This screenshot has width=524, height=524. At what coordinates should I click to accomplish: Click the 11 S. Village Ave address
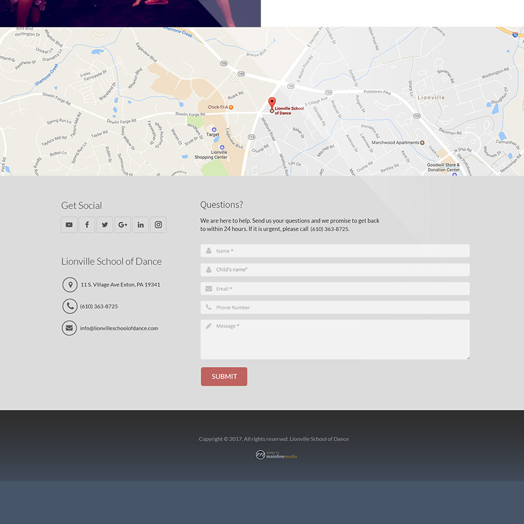[x=120, y=285]
